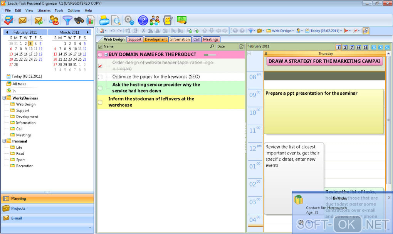Click the new task checkmark toolbar icon

coord(8,20)
